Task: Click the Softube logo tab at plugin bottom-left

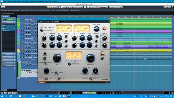Action: point(42,82)
